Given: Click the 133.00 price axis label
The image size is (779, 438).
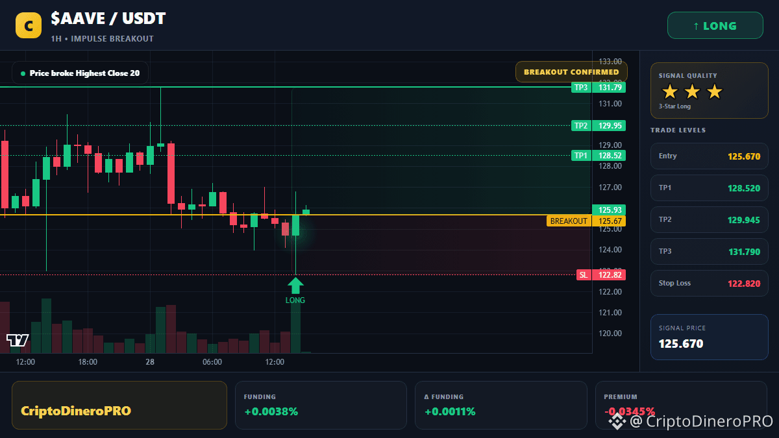Looking at the screenshot, I should (610, 62).
